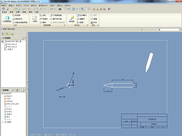This screenshot has height=136, width=182.
Task: Click the help question-mark cursor icon
Action: tap(109, 9)
